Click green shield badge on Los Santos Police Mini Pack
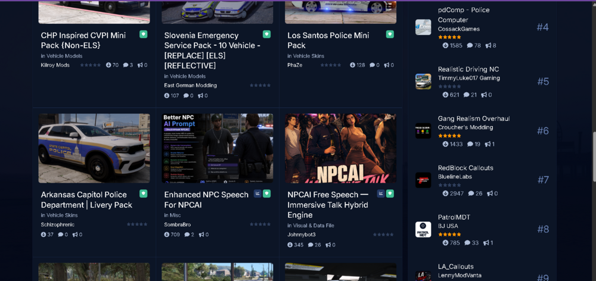This screenshot has height=281, width=596. [x=390, y=34]
